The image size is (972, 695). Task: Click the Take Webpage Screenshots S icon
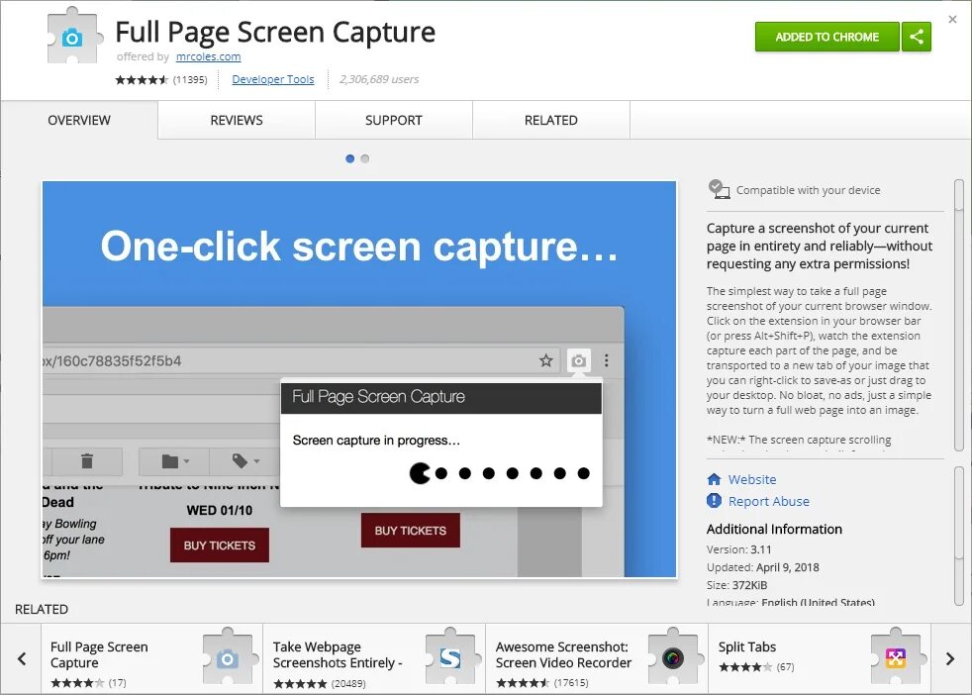452,656
